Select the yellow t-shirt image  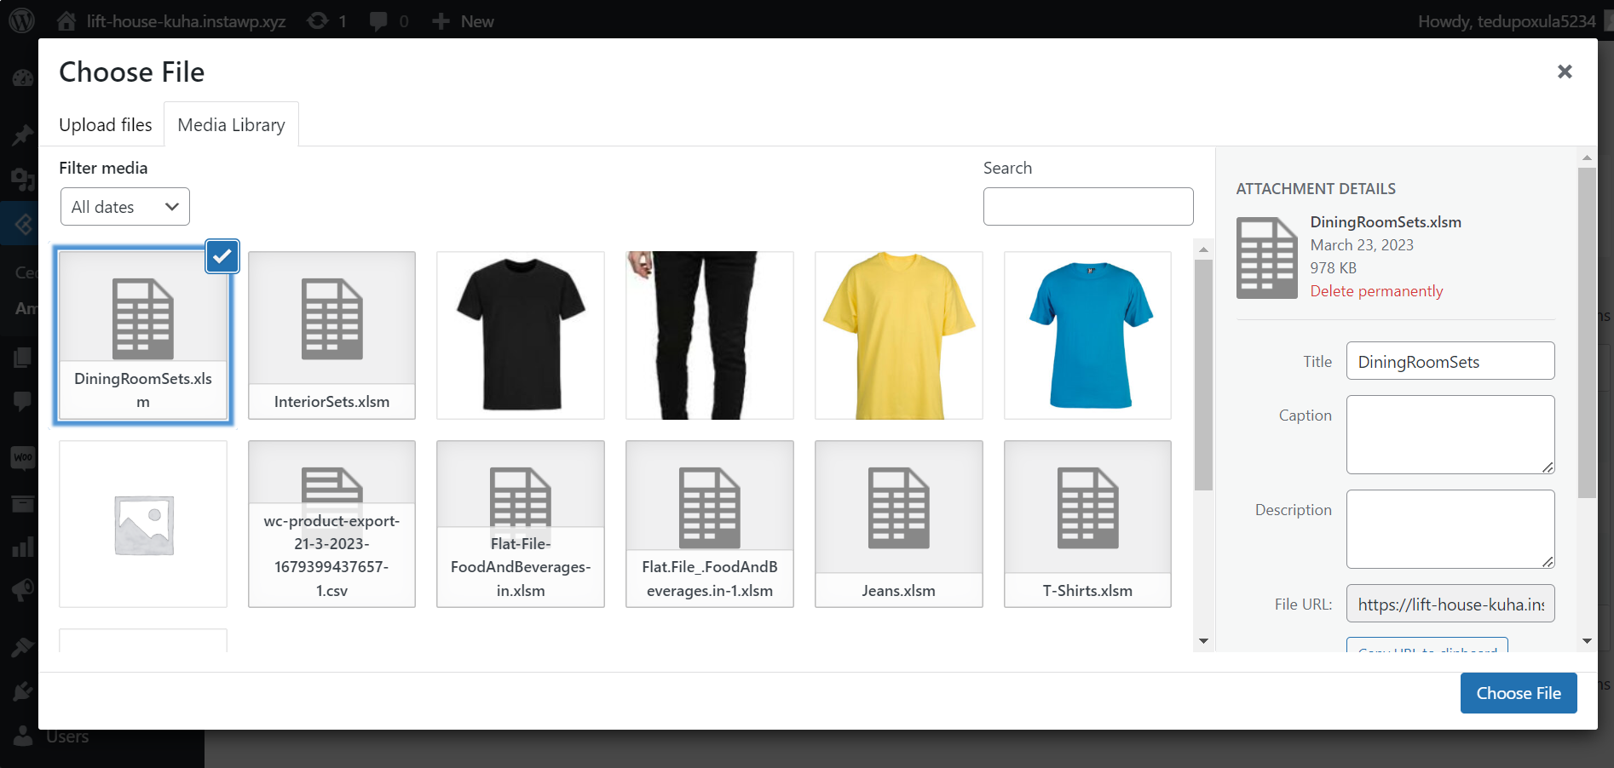[899, 335]
